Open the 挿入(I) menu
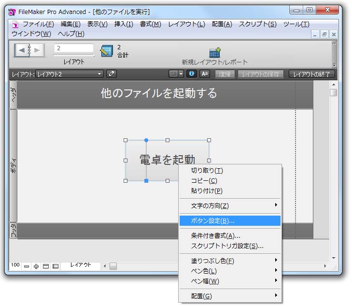Image resolution: width=352 pixels, height=307 pixels. pos(124,24)
